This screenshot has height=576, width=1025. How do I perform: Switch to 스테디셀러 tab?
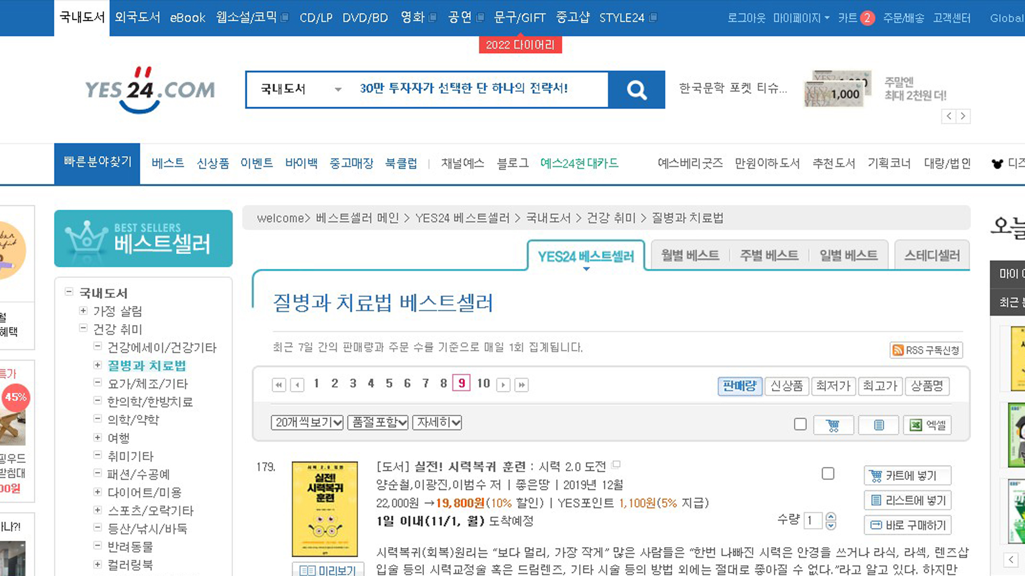pyautogui.click(x=932, y=255)
